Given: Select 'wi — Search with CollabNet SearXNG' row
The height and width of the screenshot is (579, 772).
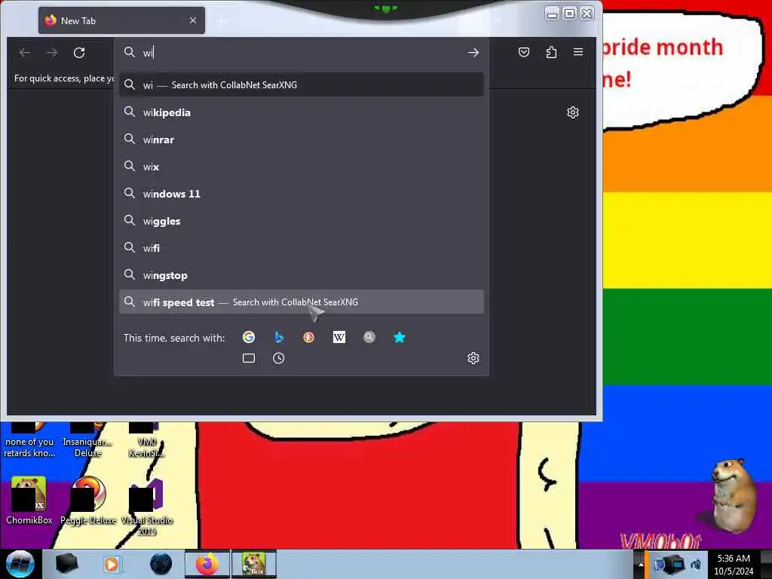Looking at the screenshot, I should [302, 84].
